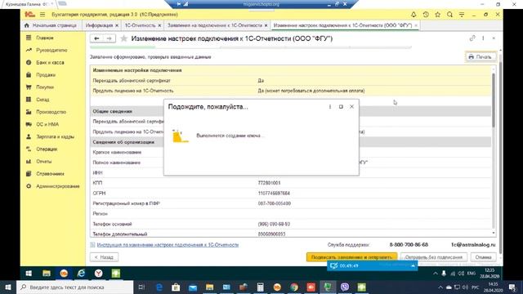Select the КПП value 772801001
This screenshot has height=294, width=523.
click(x=269, y=183)
